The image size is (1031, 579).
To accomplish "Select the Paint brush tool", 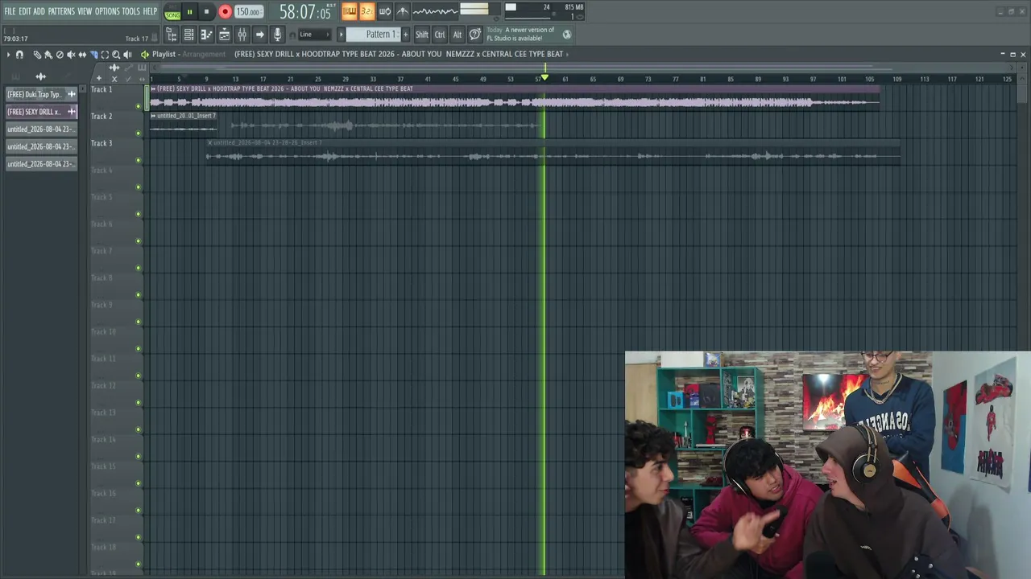I will 48,55.
